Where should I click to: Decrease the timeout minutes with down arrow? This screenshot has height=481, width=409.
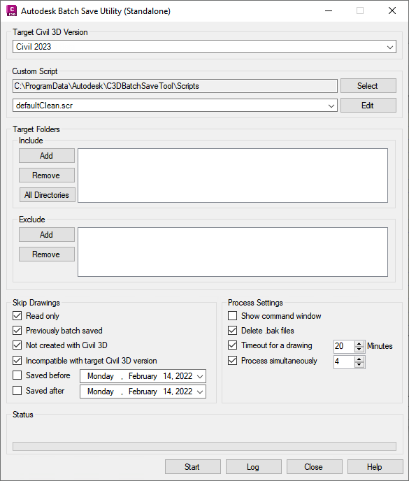pyautogui.click(x=359, y=349)
